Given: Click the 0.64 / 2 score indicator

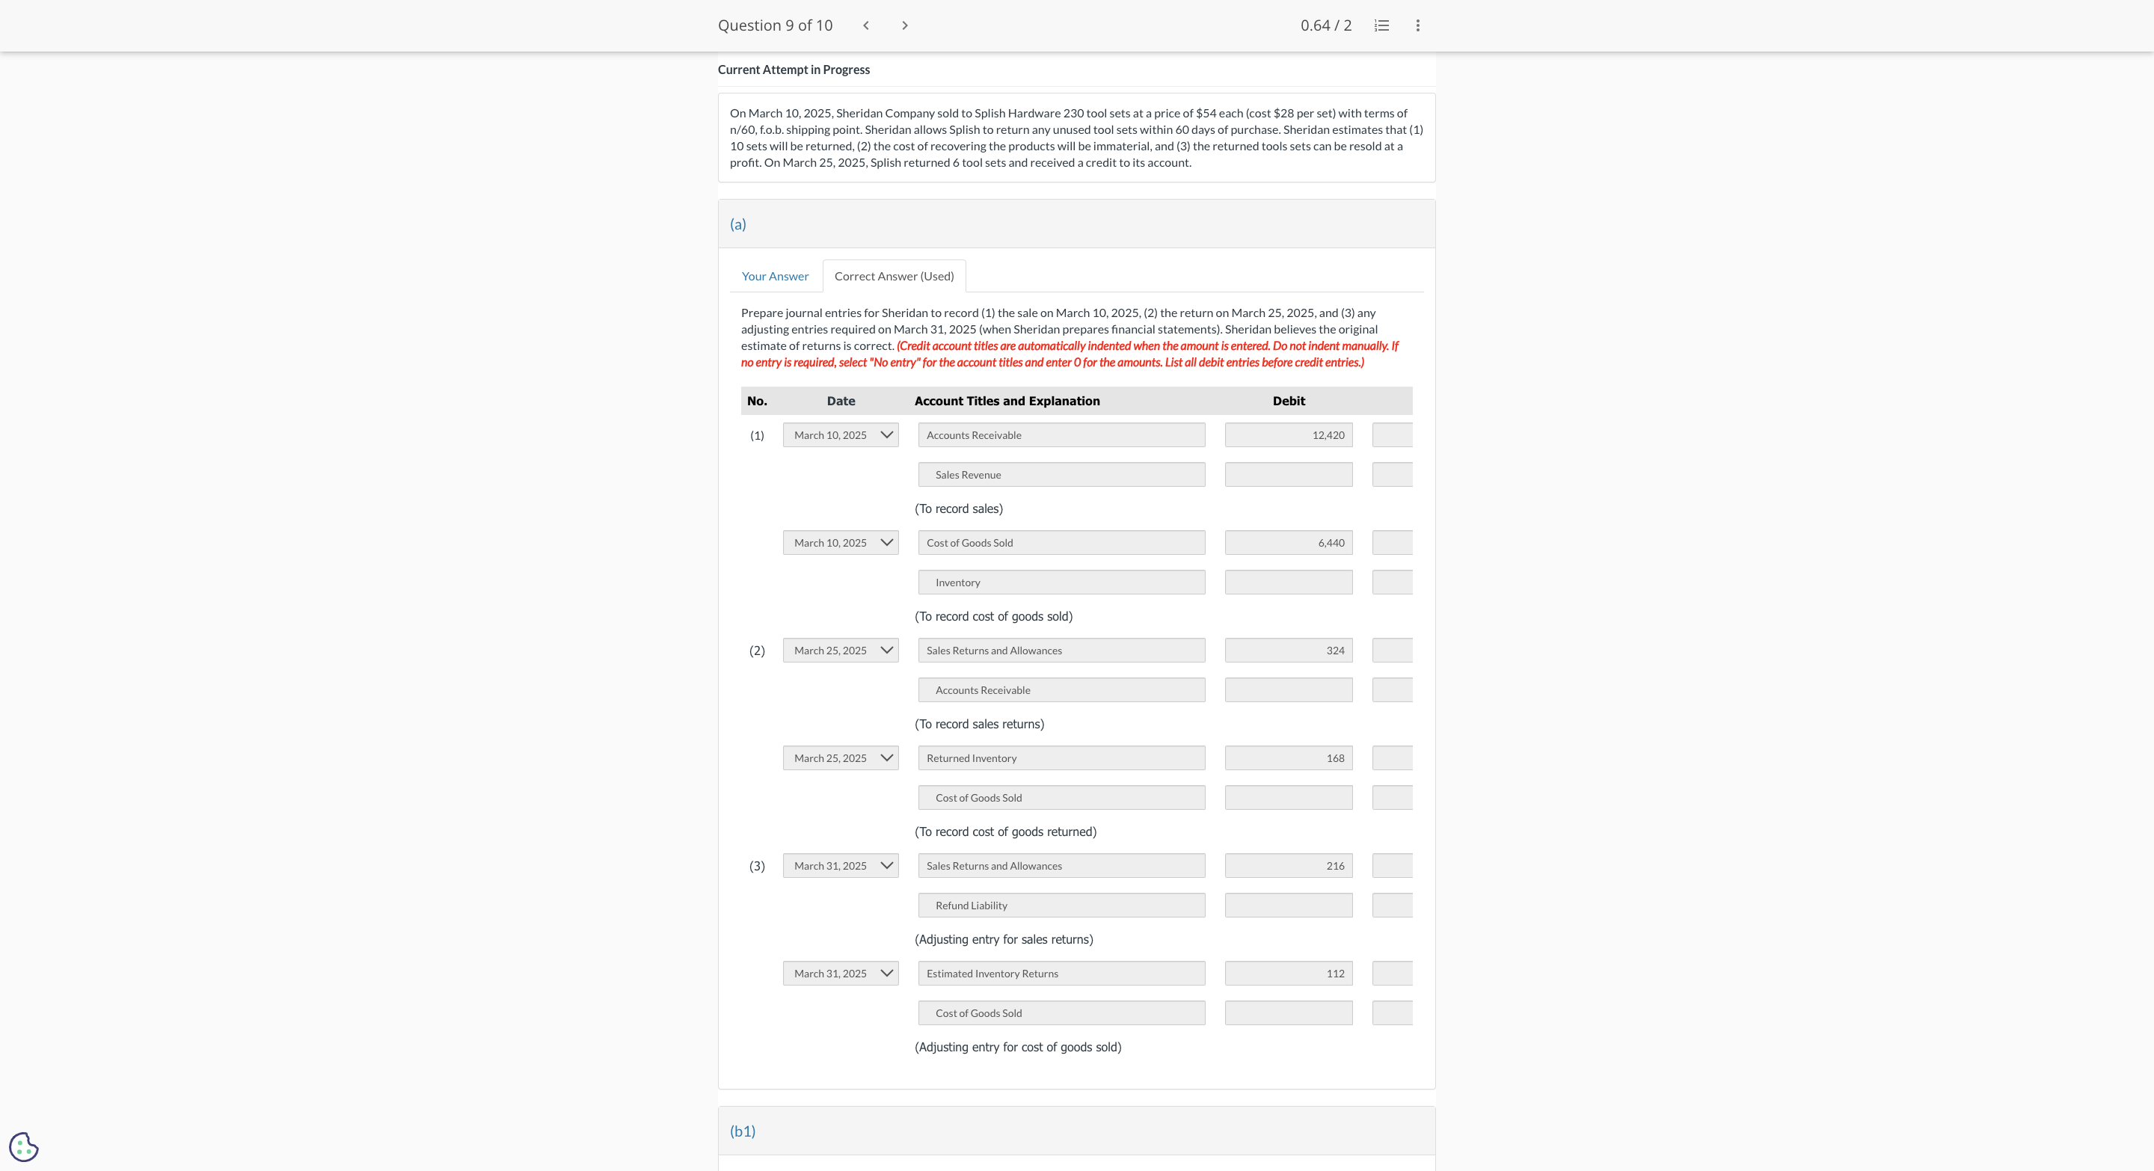Looking at the screenshot, I should [1325, 25].
